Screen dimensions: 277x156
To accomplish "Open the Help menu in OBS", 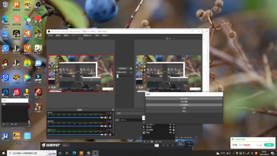I will 105,36.
